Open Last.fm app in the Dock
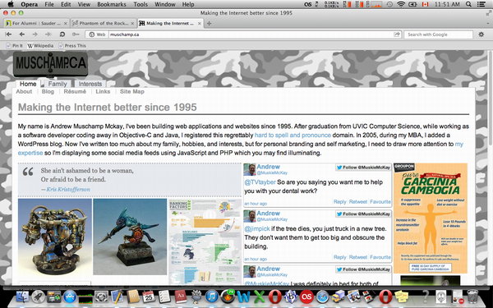This screenshot has width=493, height=308. click(306, 297)
